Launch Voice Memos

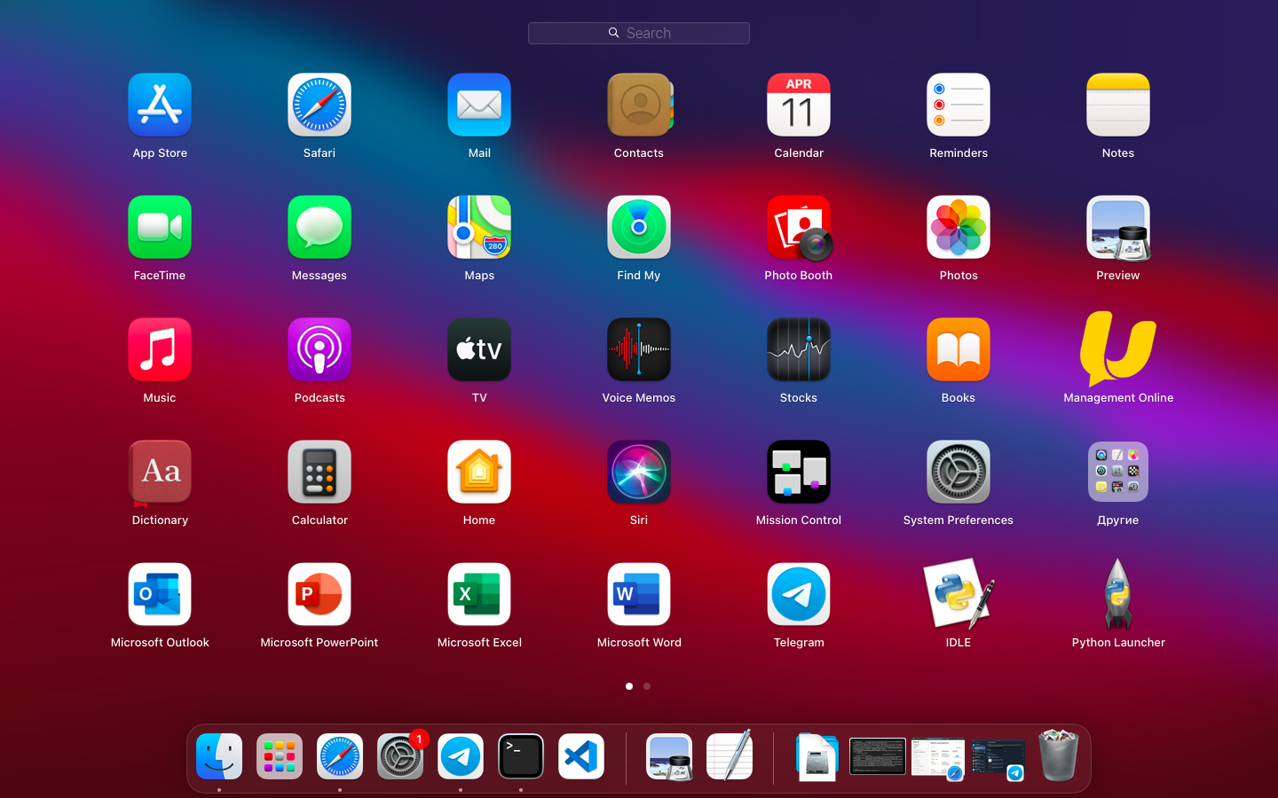click(639, 350)
